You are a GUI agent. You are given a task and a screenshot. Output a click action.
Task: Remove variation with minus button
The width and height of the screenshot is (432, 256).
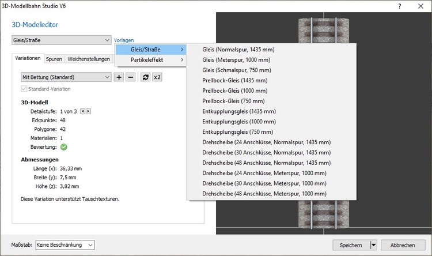pos(131,77)
